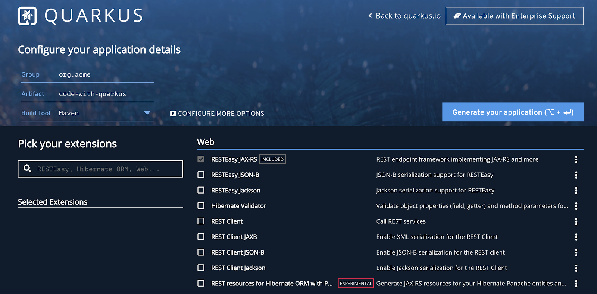Screen dimensions: 597x294
Task: Go Back to quarkus.io
Action: [404, 16]
